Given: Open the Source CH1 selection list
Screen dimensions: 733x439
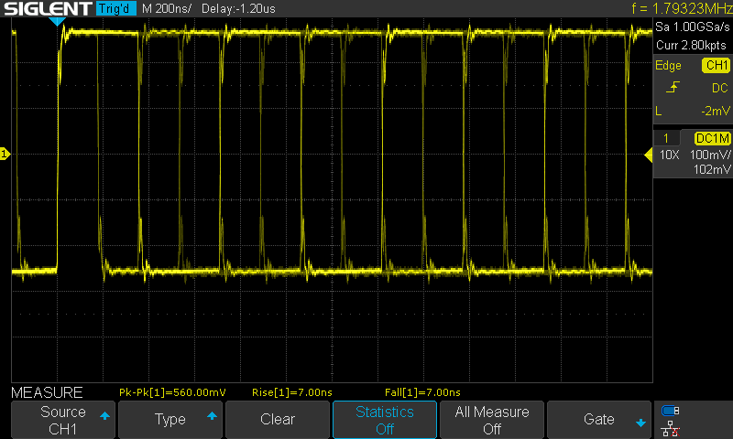Looking at the screenshot, I should 63,420.
